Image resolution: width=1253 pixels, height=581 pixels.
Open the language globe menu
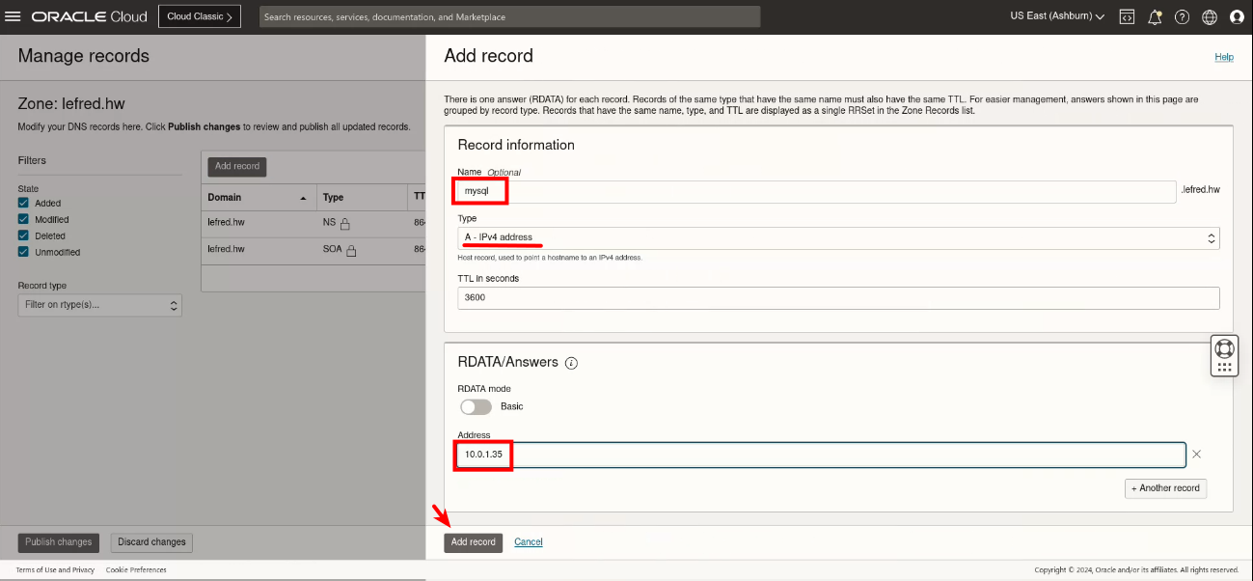pos(1210,16)
